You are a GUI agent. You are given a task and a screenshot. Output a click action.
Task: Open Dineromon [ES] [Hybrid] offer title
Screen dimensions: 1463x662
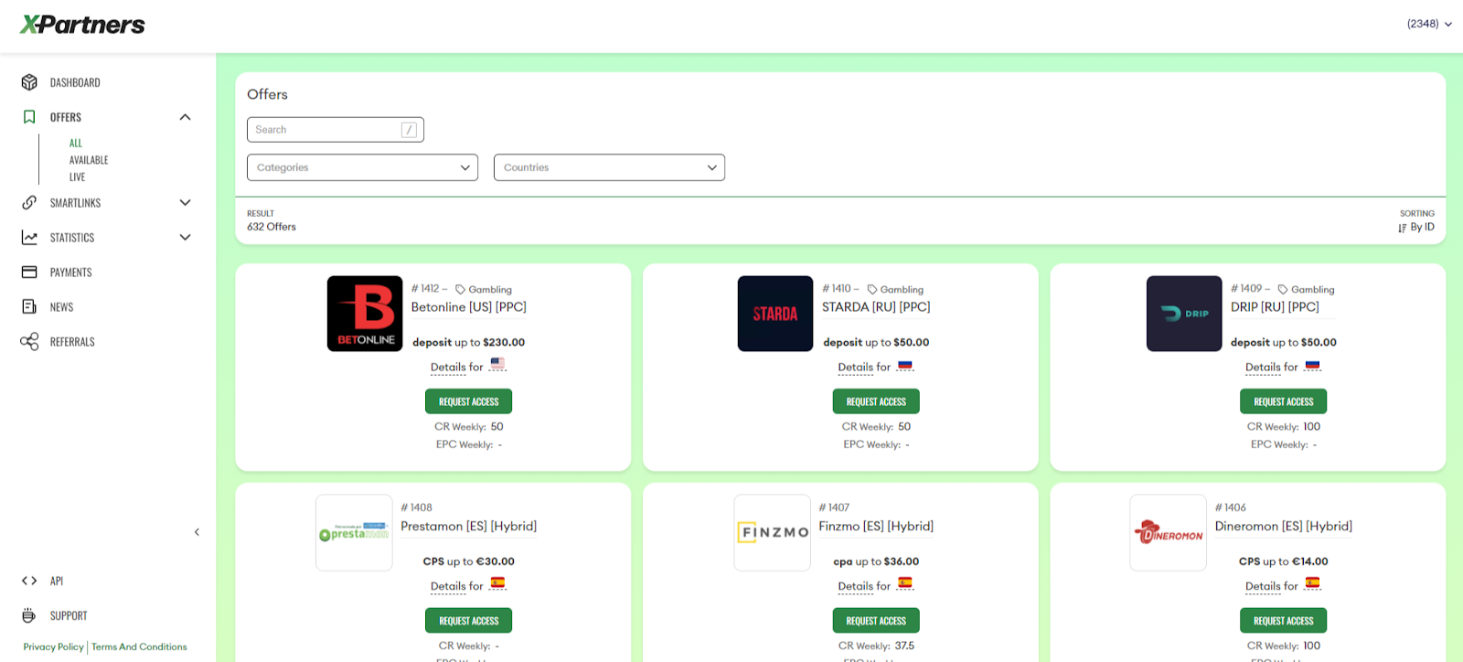click(x=1284, y=527)
